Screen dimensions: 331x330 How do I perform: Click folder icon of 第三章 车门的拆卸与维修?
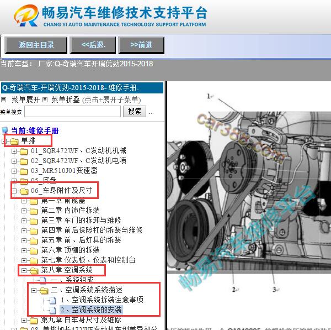[34, 221]
